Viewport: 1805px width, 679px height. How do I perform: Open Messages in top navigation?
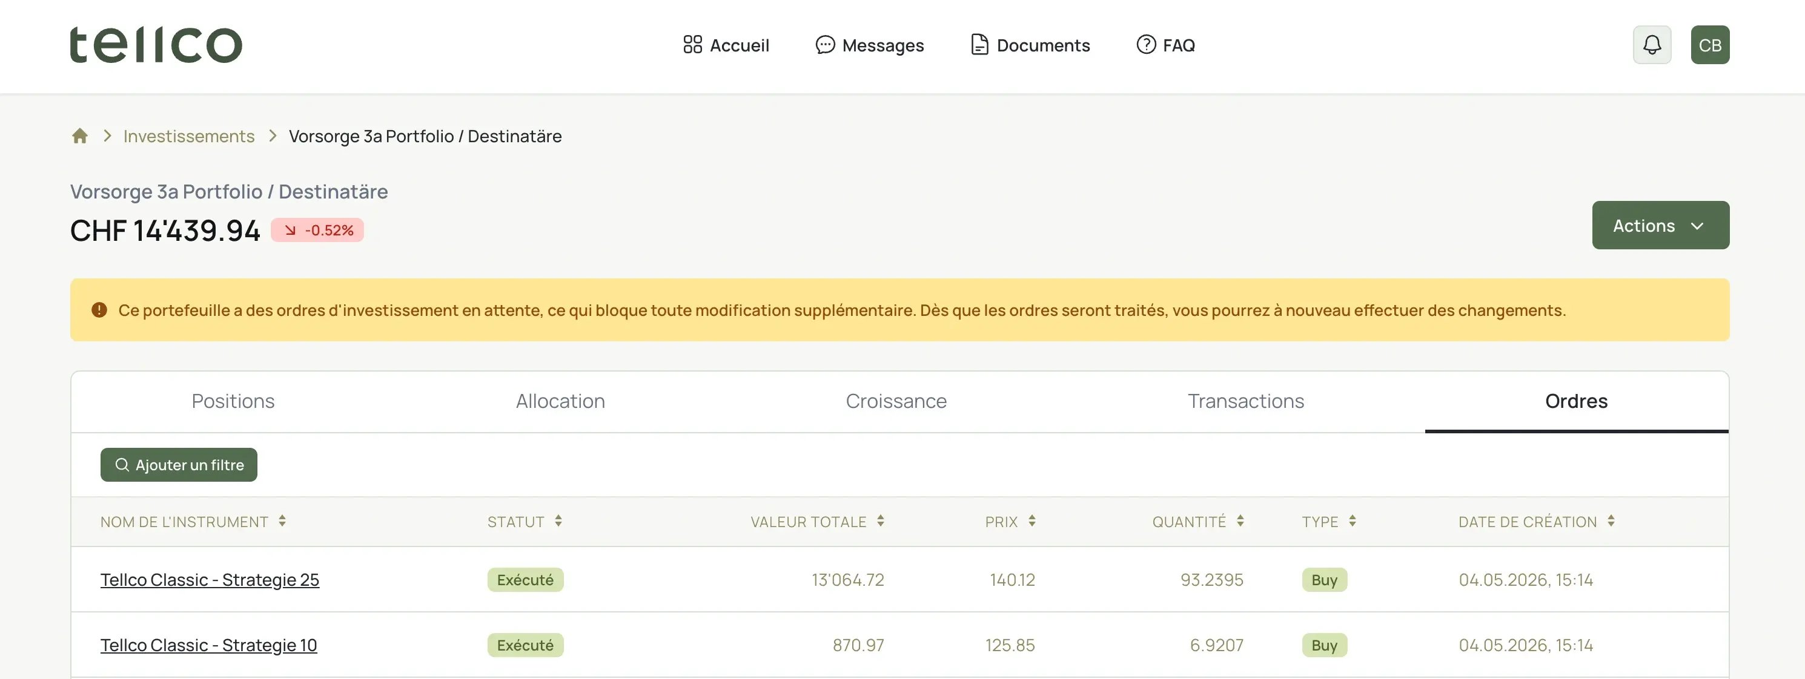click(x=870, y=45)
